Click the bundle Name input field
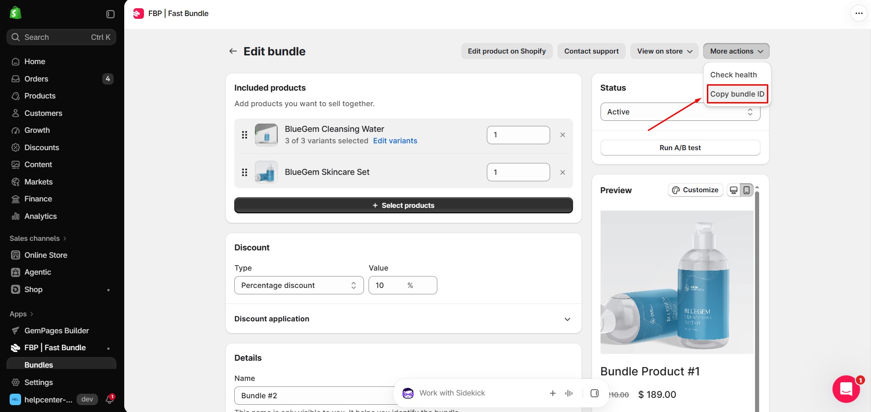871x412 pixels. (x=316, y=396)
